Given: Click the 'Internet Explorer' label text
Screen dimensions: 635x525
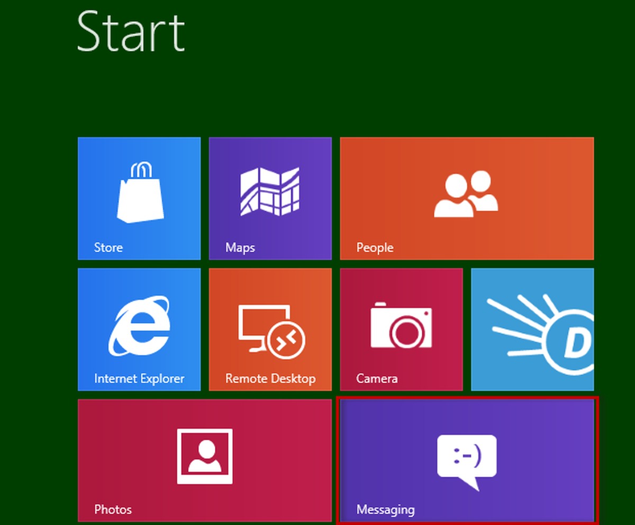Looking at the screenshot, I should pyautogui.click(x=139, y=379).
